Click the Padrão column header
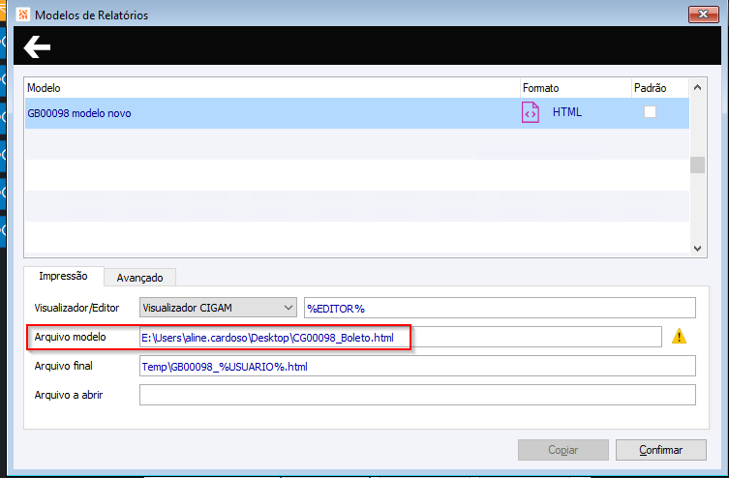Screen dimensions: 729x478 660,88
